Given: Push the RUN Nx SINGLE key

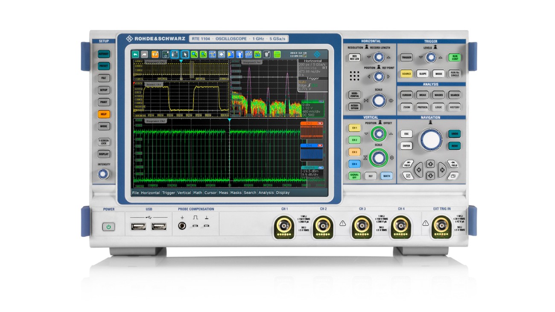Looking at the screenshot, I should [x=454, y=73].
